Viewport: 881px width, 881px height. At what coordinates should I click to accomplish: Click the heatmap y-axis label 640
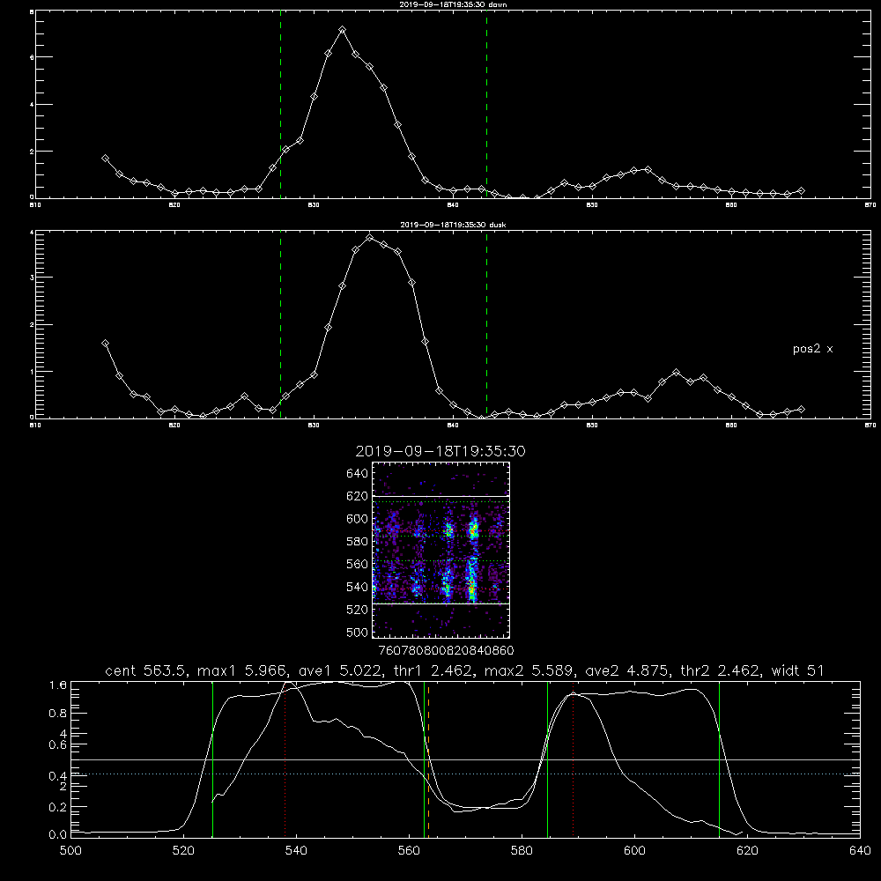[357, 474]
